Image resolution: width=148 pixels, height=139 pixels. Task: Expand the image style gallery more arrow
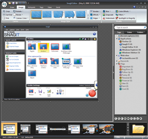[88, 18]
